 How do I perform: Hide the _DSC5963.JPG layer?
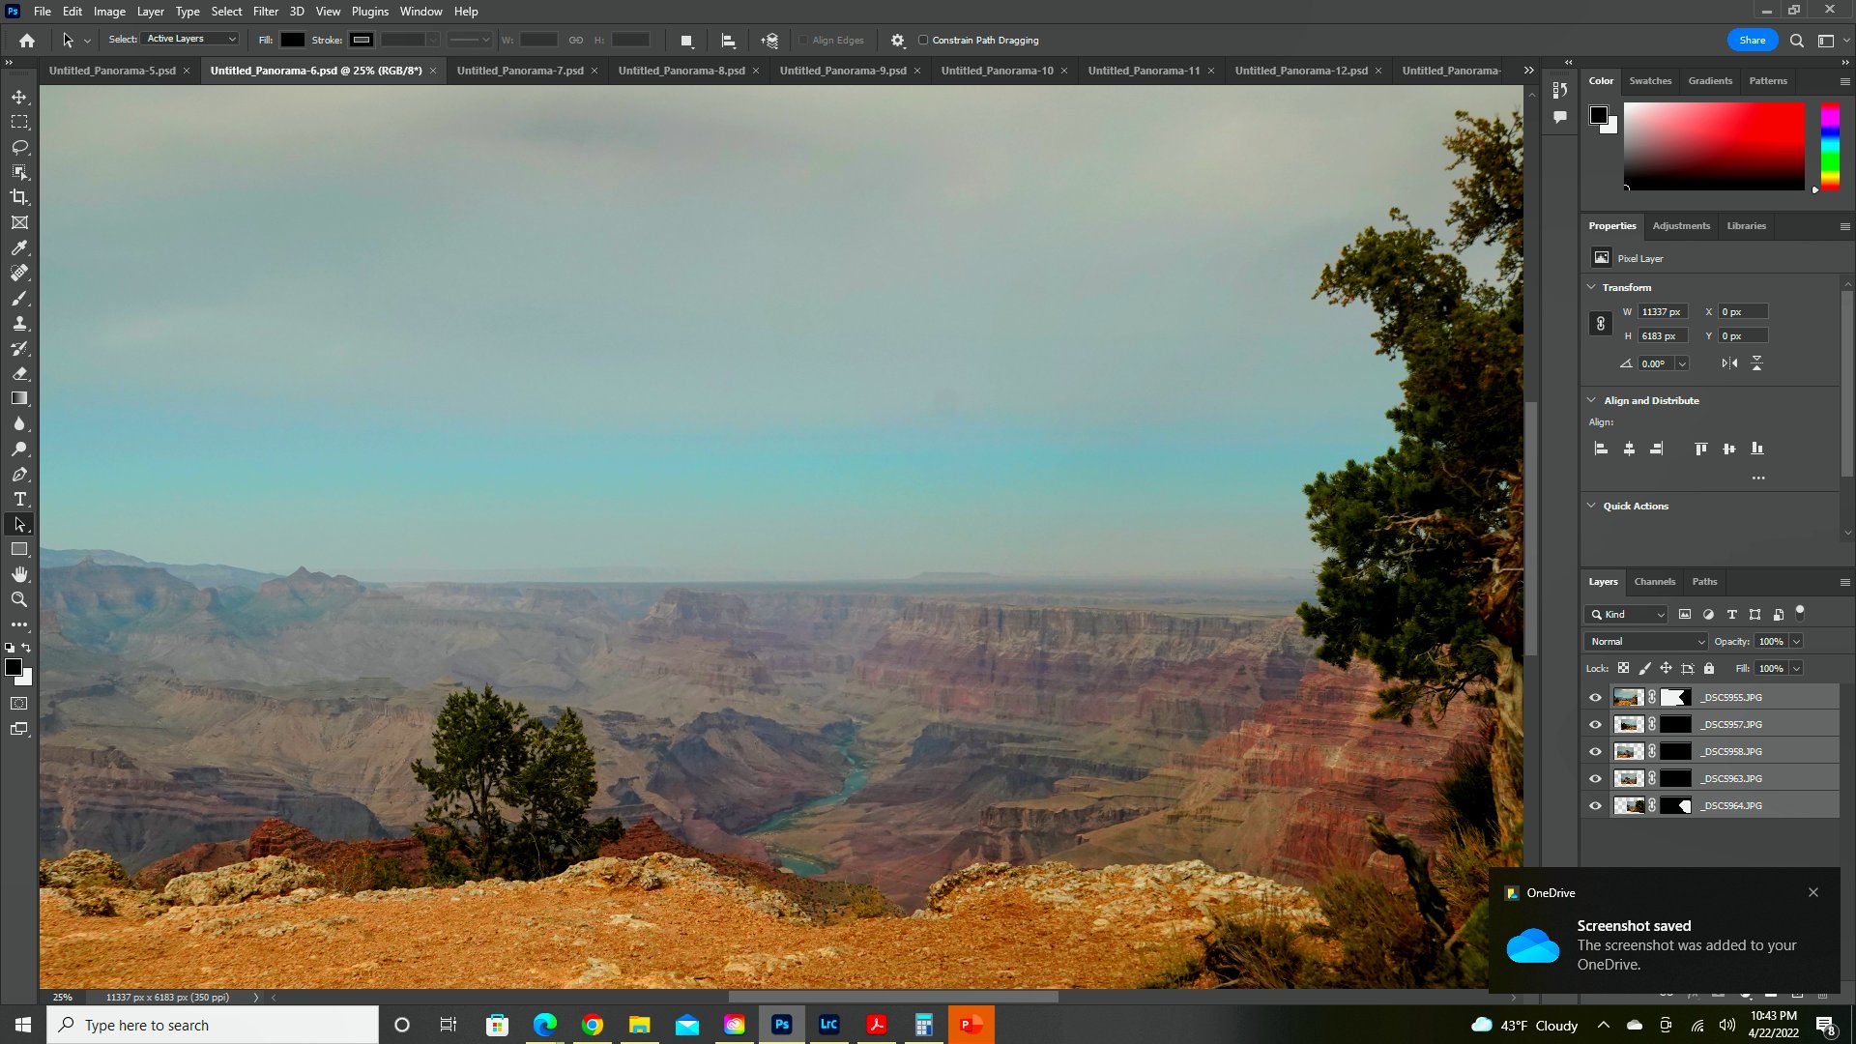(1595, 778)
